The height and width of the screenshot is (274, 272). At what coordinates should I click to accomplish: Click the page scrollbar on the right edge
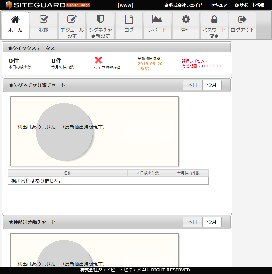click(270, 134)
